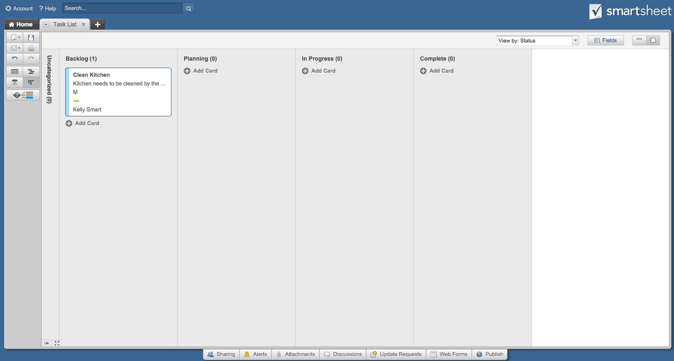This screenshot has width=674, height=361.
Task: Open Calendar view icon
Action: point(14,82)
